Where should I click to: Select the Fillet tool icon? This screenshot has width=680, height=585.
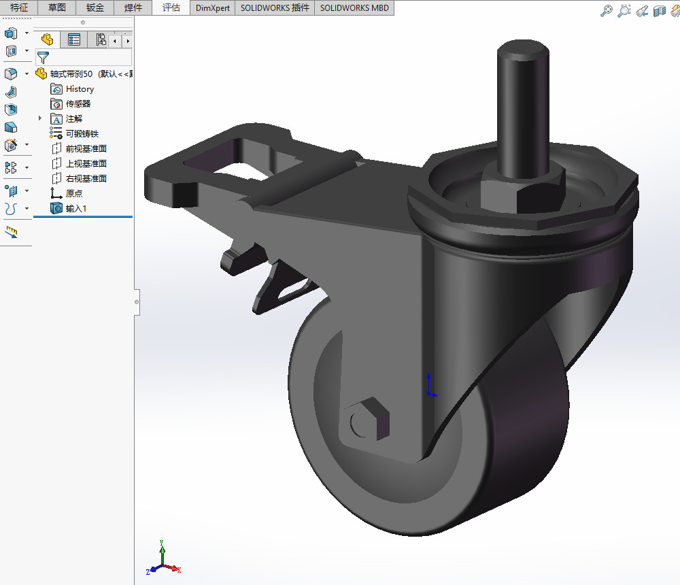tap(11, 73)
